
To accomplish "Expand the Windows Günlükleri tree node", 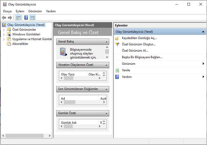I will pyautogui.click(x=4, y=35).
